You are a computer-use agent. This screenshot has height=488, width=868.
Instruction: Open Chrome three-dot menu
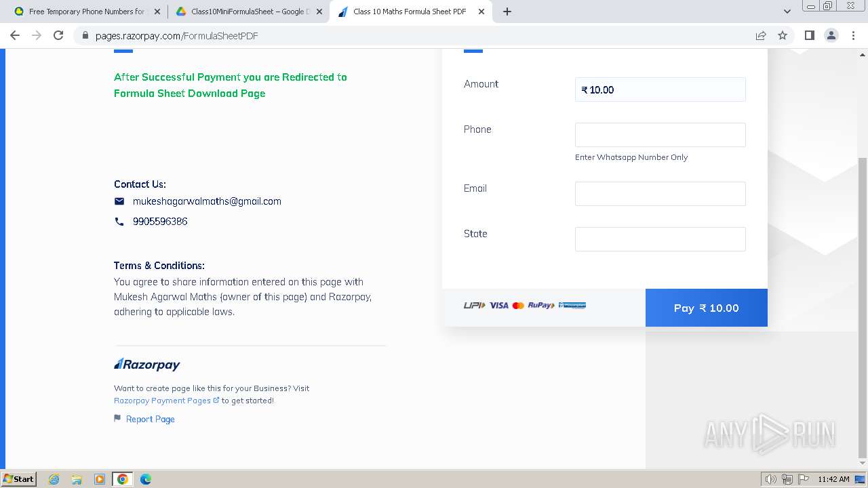pos(853,35)
